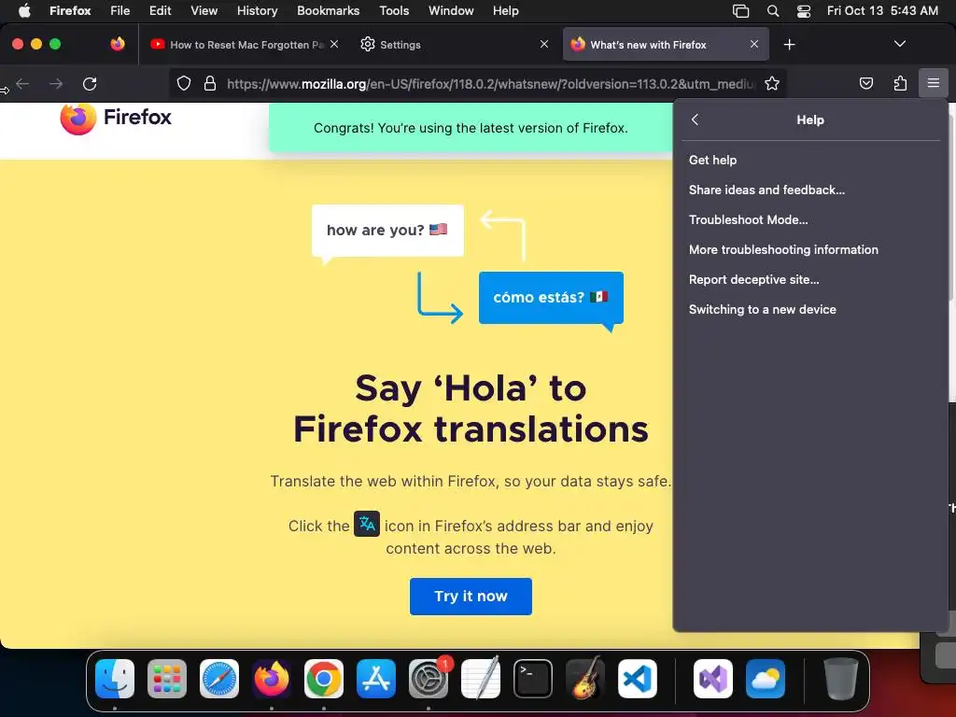Go back from Help submenu

click(695, 119)
